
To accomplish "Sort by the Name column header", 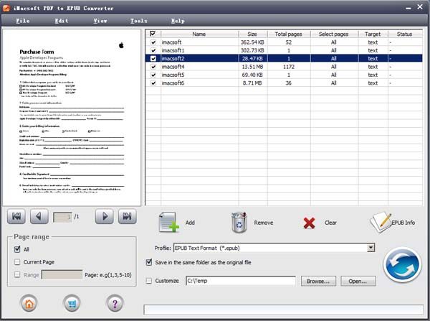I will tap(199, 34).
